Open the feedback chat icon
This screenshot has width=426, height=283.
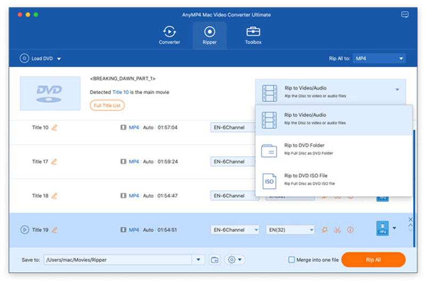405,14
